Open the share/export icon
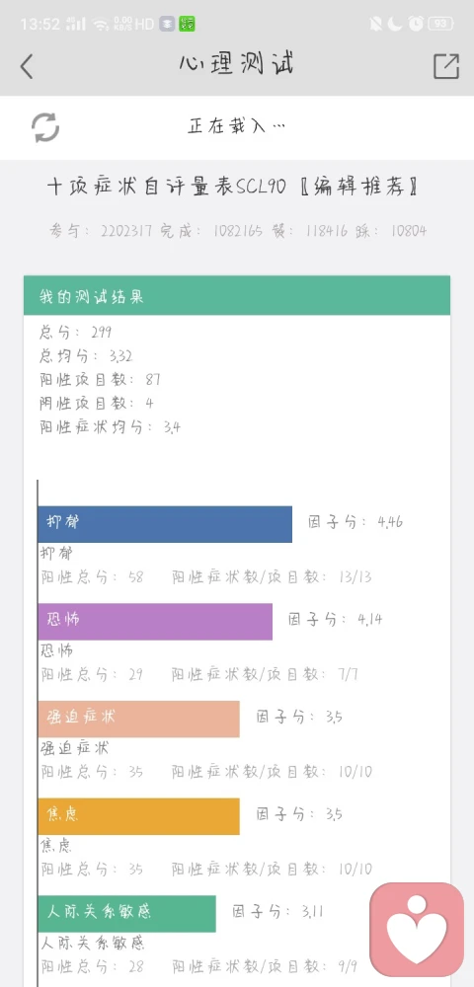 (445, 66)
